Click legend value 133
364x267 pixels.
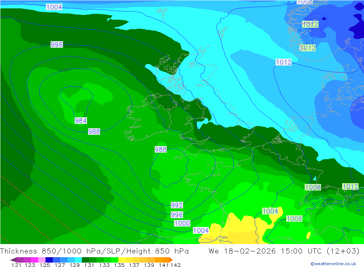point(104,265)
